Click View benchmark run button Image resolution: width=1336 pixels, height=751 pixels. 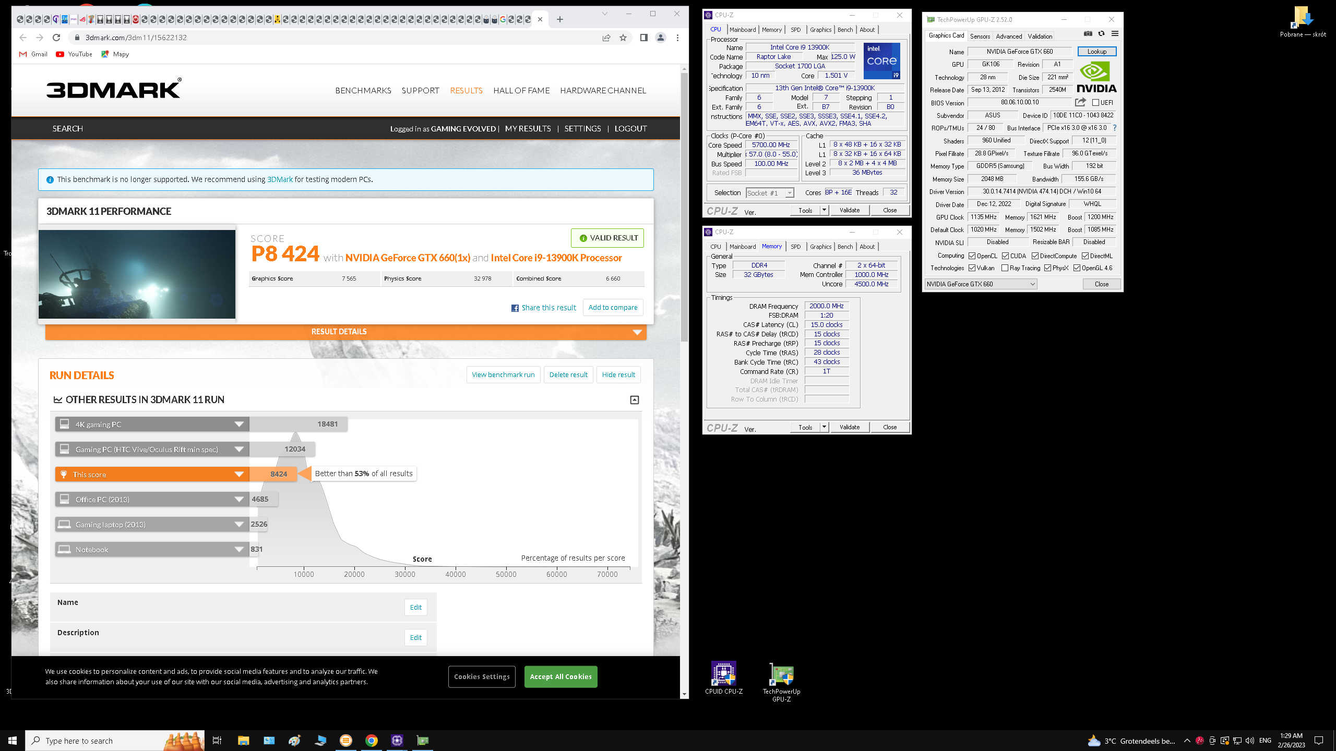pos(503,374)
